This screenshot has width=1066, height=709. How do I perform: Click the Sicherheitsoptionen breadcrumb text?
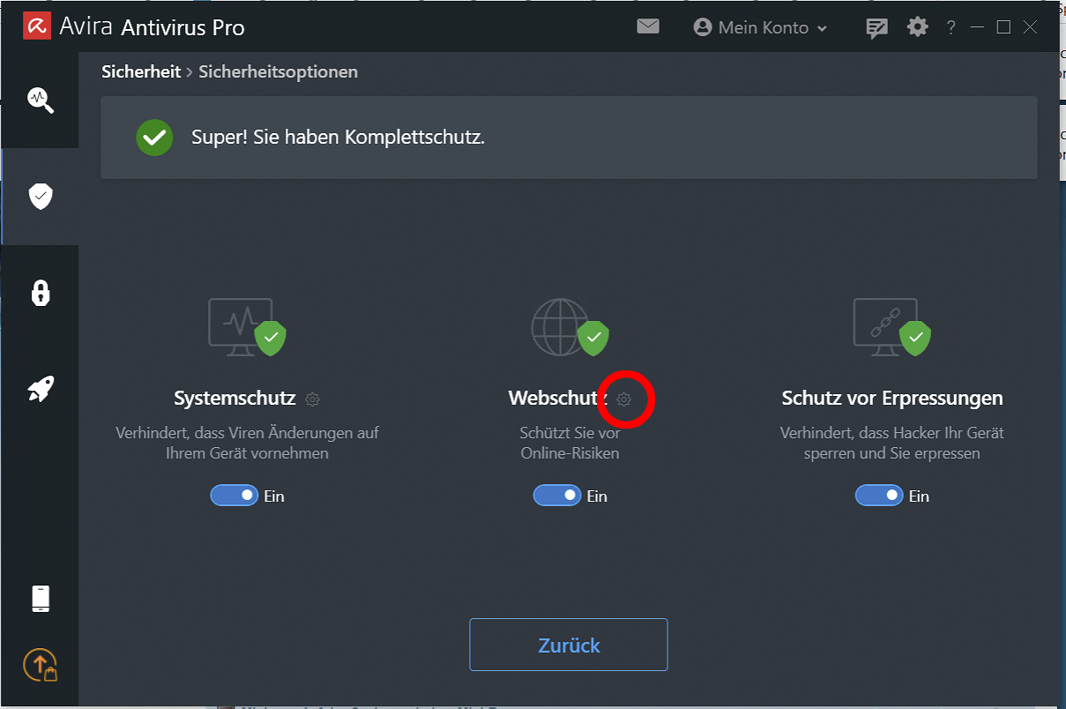pyautogui.click(x=279, y=71)
